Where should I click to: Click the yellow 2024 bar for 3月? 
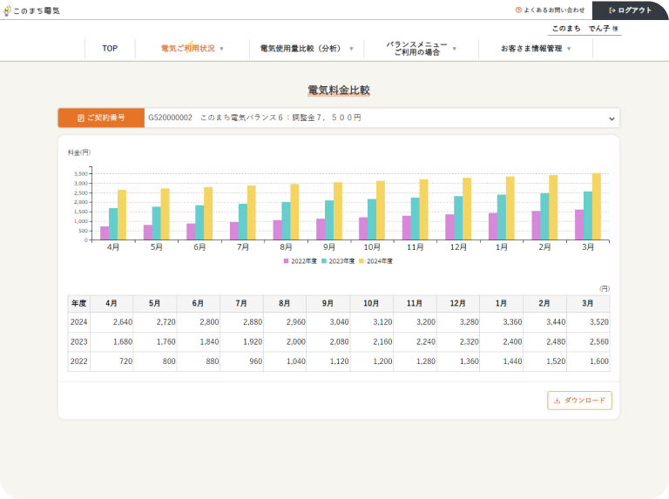coord(597,206)
